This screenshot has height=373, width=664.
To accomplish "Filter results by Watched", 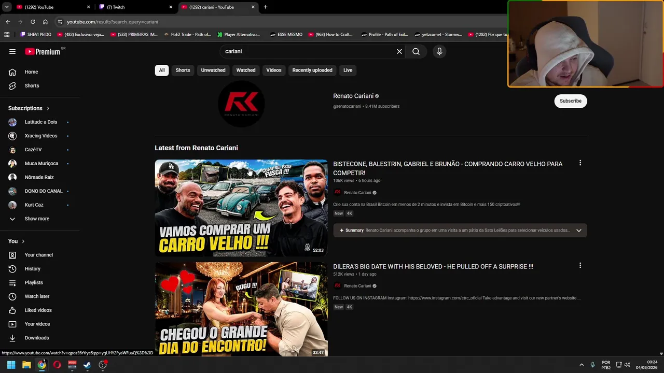I will [x=246, y=70].
